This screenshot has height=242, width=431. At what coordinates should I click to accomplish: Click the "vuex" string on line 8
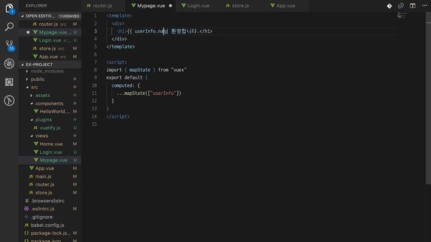(178, 70)
